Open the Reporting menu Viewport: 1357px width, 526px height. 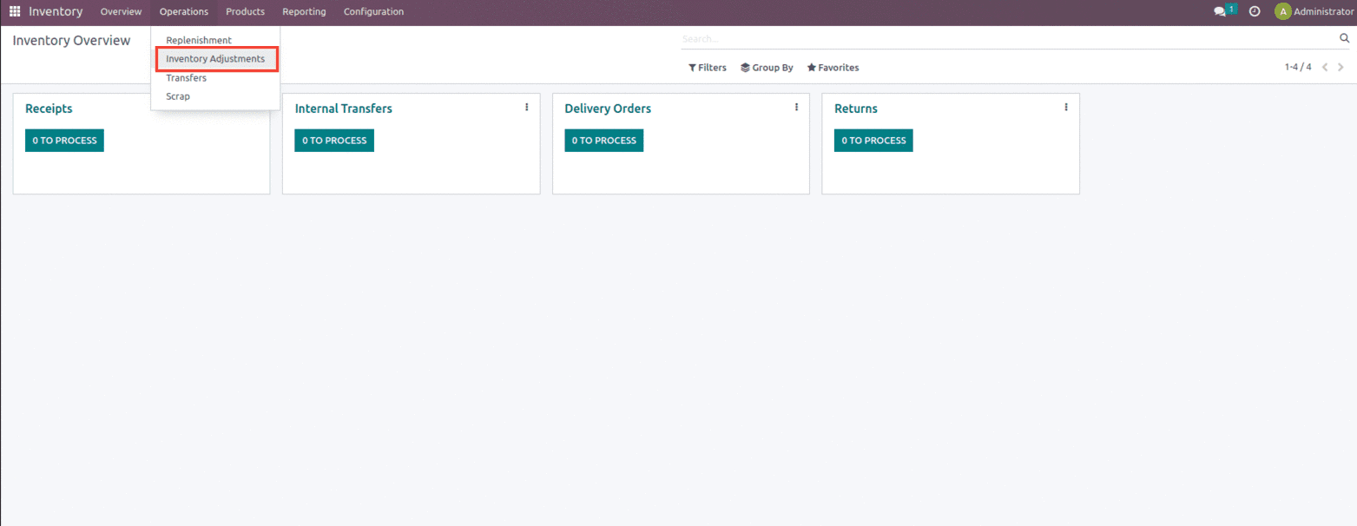(304, 11)
